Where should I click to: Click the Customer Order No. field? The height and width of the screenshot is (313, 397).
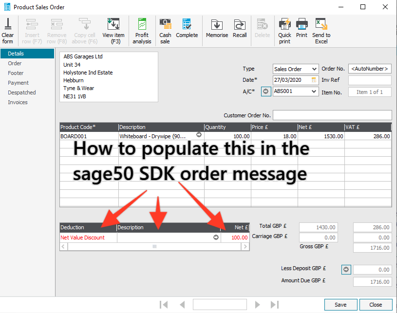tap(332, 115)
